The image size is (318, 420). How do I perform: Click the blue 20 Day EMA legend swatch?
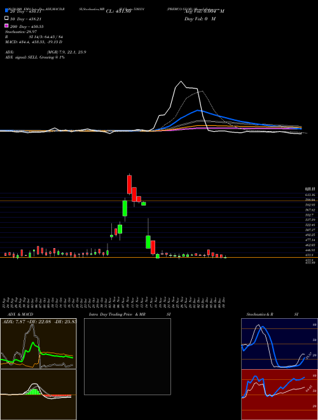(6, 10)
